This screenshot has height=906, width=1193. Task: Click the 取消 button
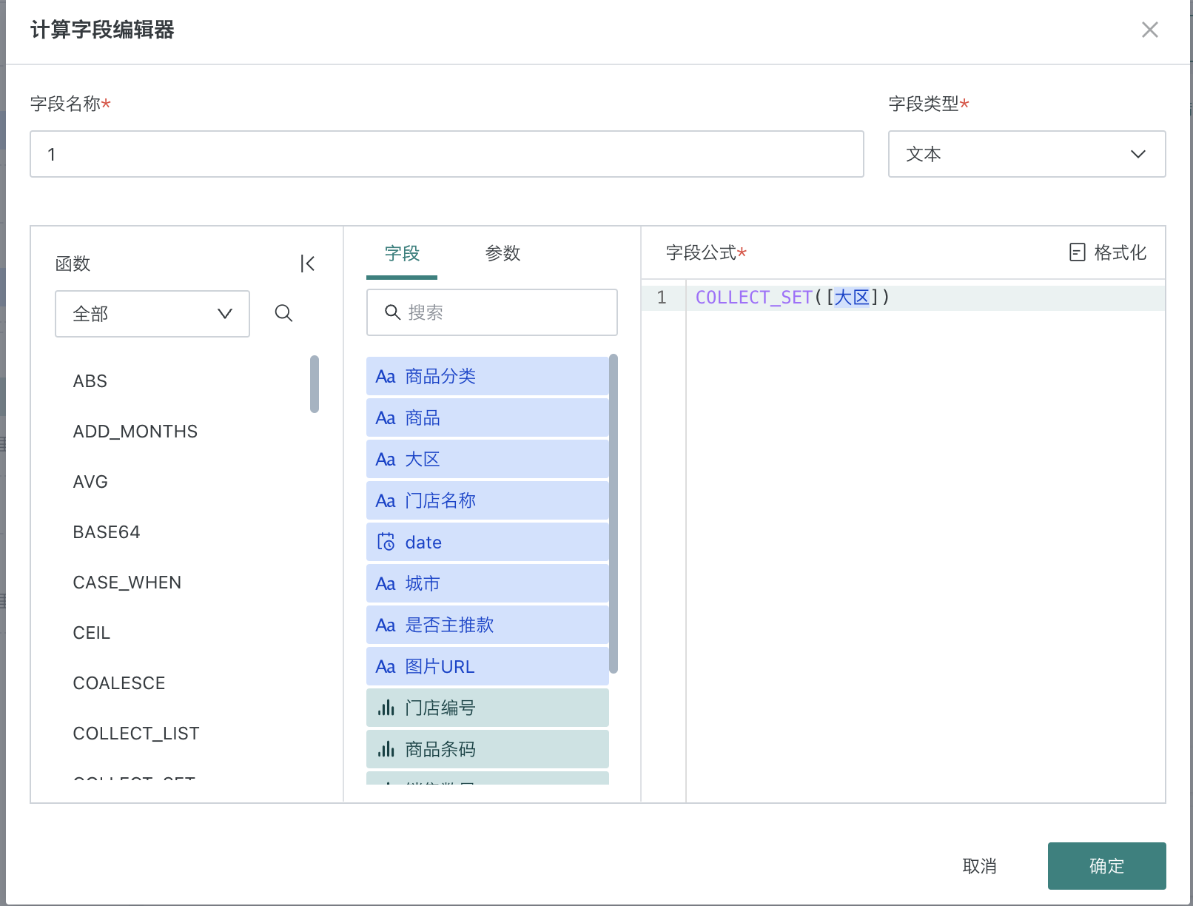coord(979,866)
